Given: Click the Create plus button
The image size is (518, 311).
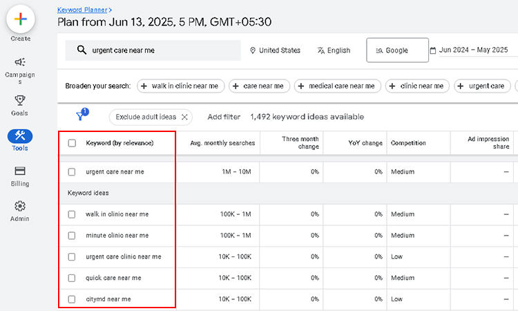Looking at the screenshot, I should [21, 19].
